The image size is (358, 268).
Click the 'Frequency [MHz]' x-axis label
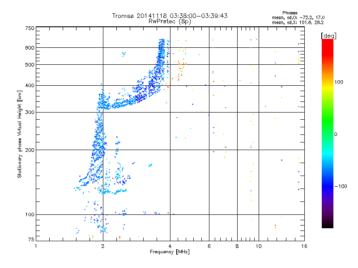(170, 252)
